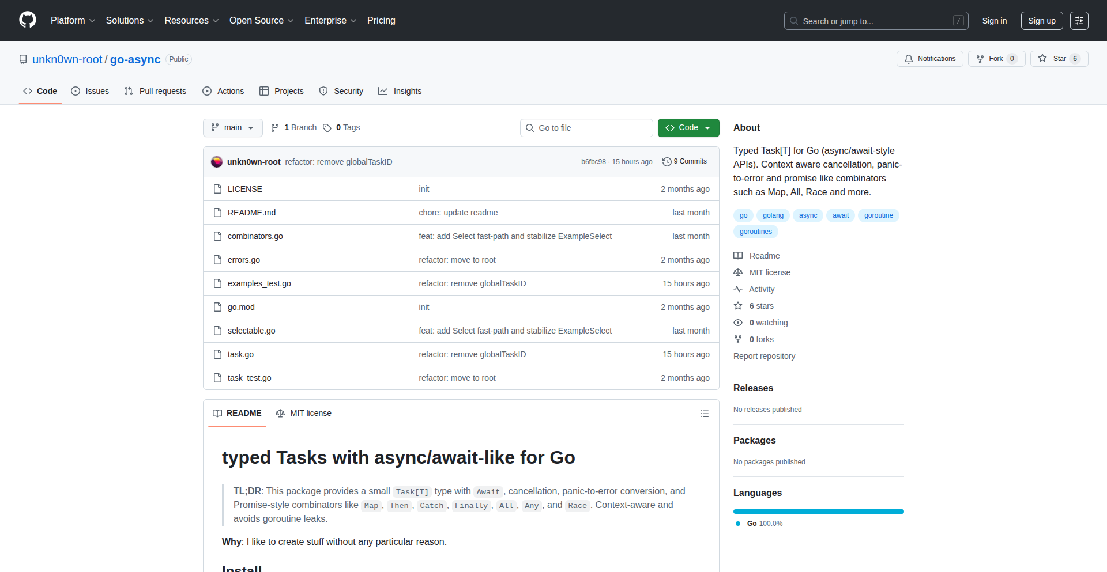This screenshot has height=572, width=1107.
Task: Open the Resources menu in the header
Action: [x=191, y=20]
